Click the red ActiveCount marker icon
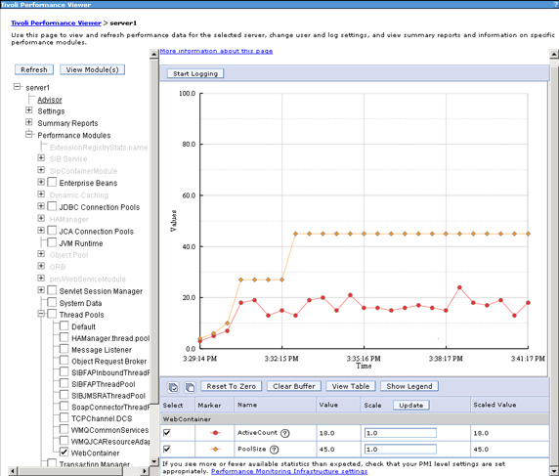The image size is (559, 476). (x=215, y=433)
